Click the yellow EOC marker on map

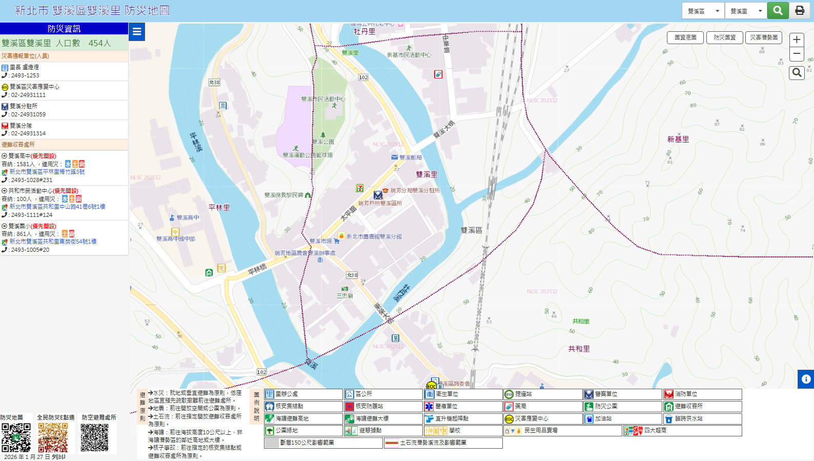(x=432, y=385)
